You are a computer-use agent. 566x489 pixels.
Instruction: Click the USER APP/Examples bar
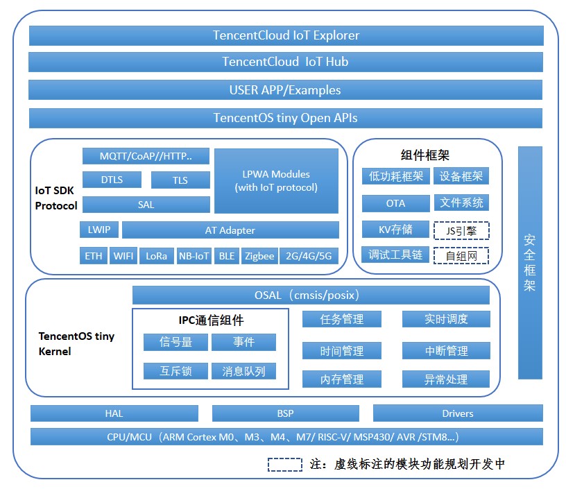click(285, 90)
